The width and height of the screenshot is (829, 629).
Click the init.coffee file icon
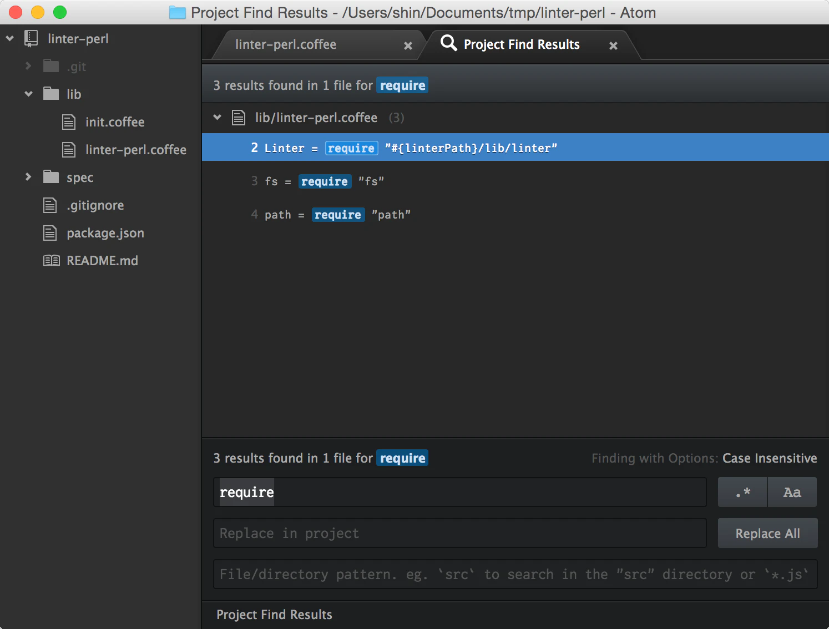point(69,121)
